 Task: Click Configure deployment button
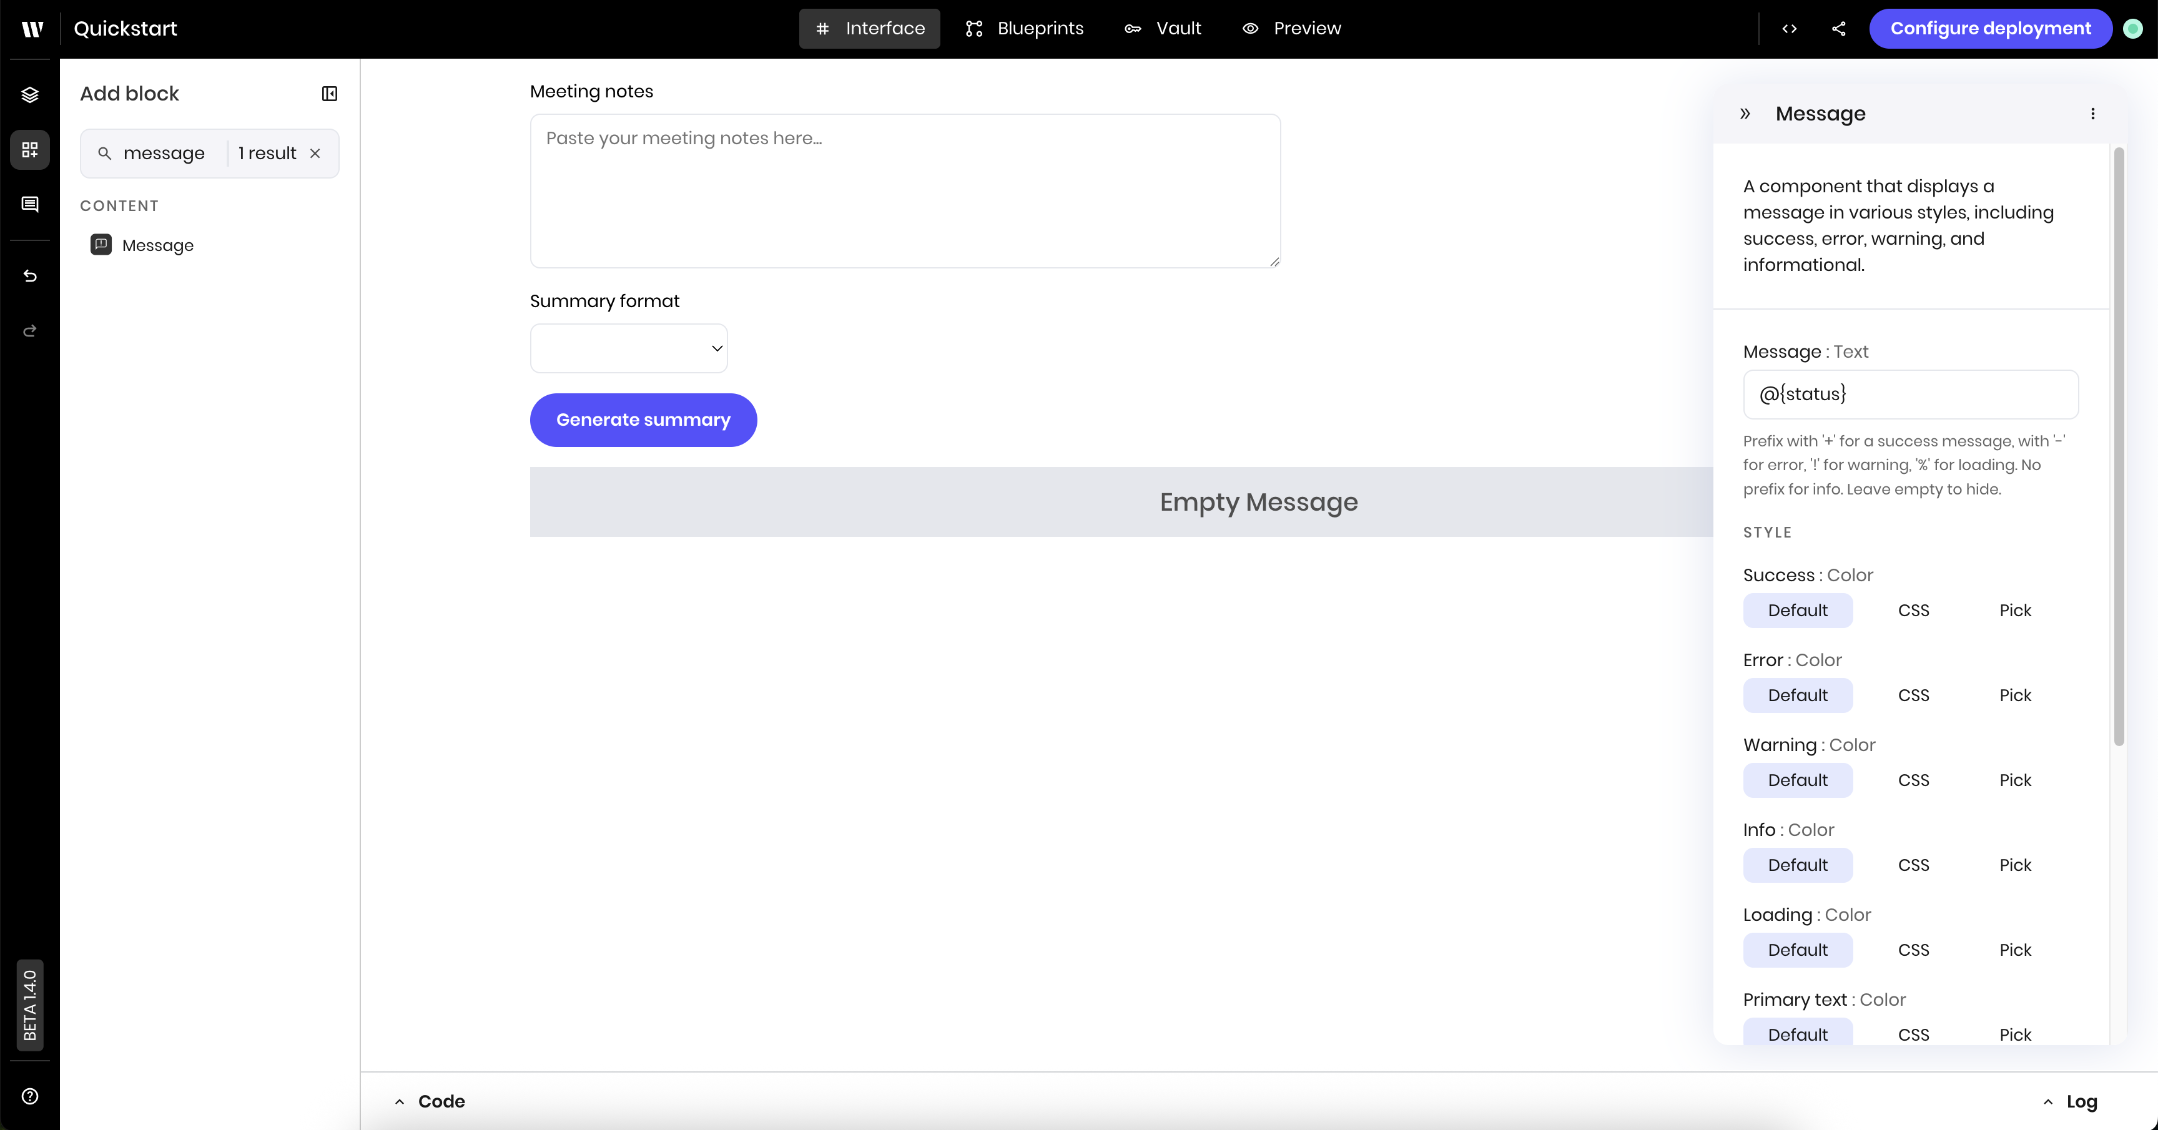point(1989,29)
